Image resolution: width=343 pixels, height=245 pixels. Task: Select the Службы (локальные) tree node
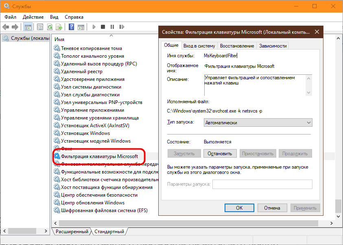tap(26, 38)
